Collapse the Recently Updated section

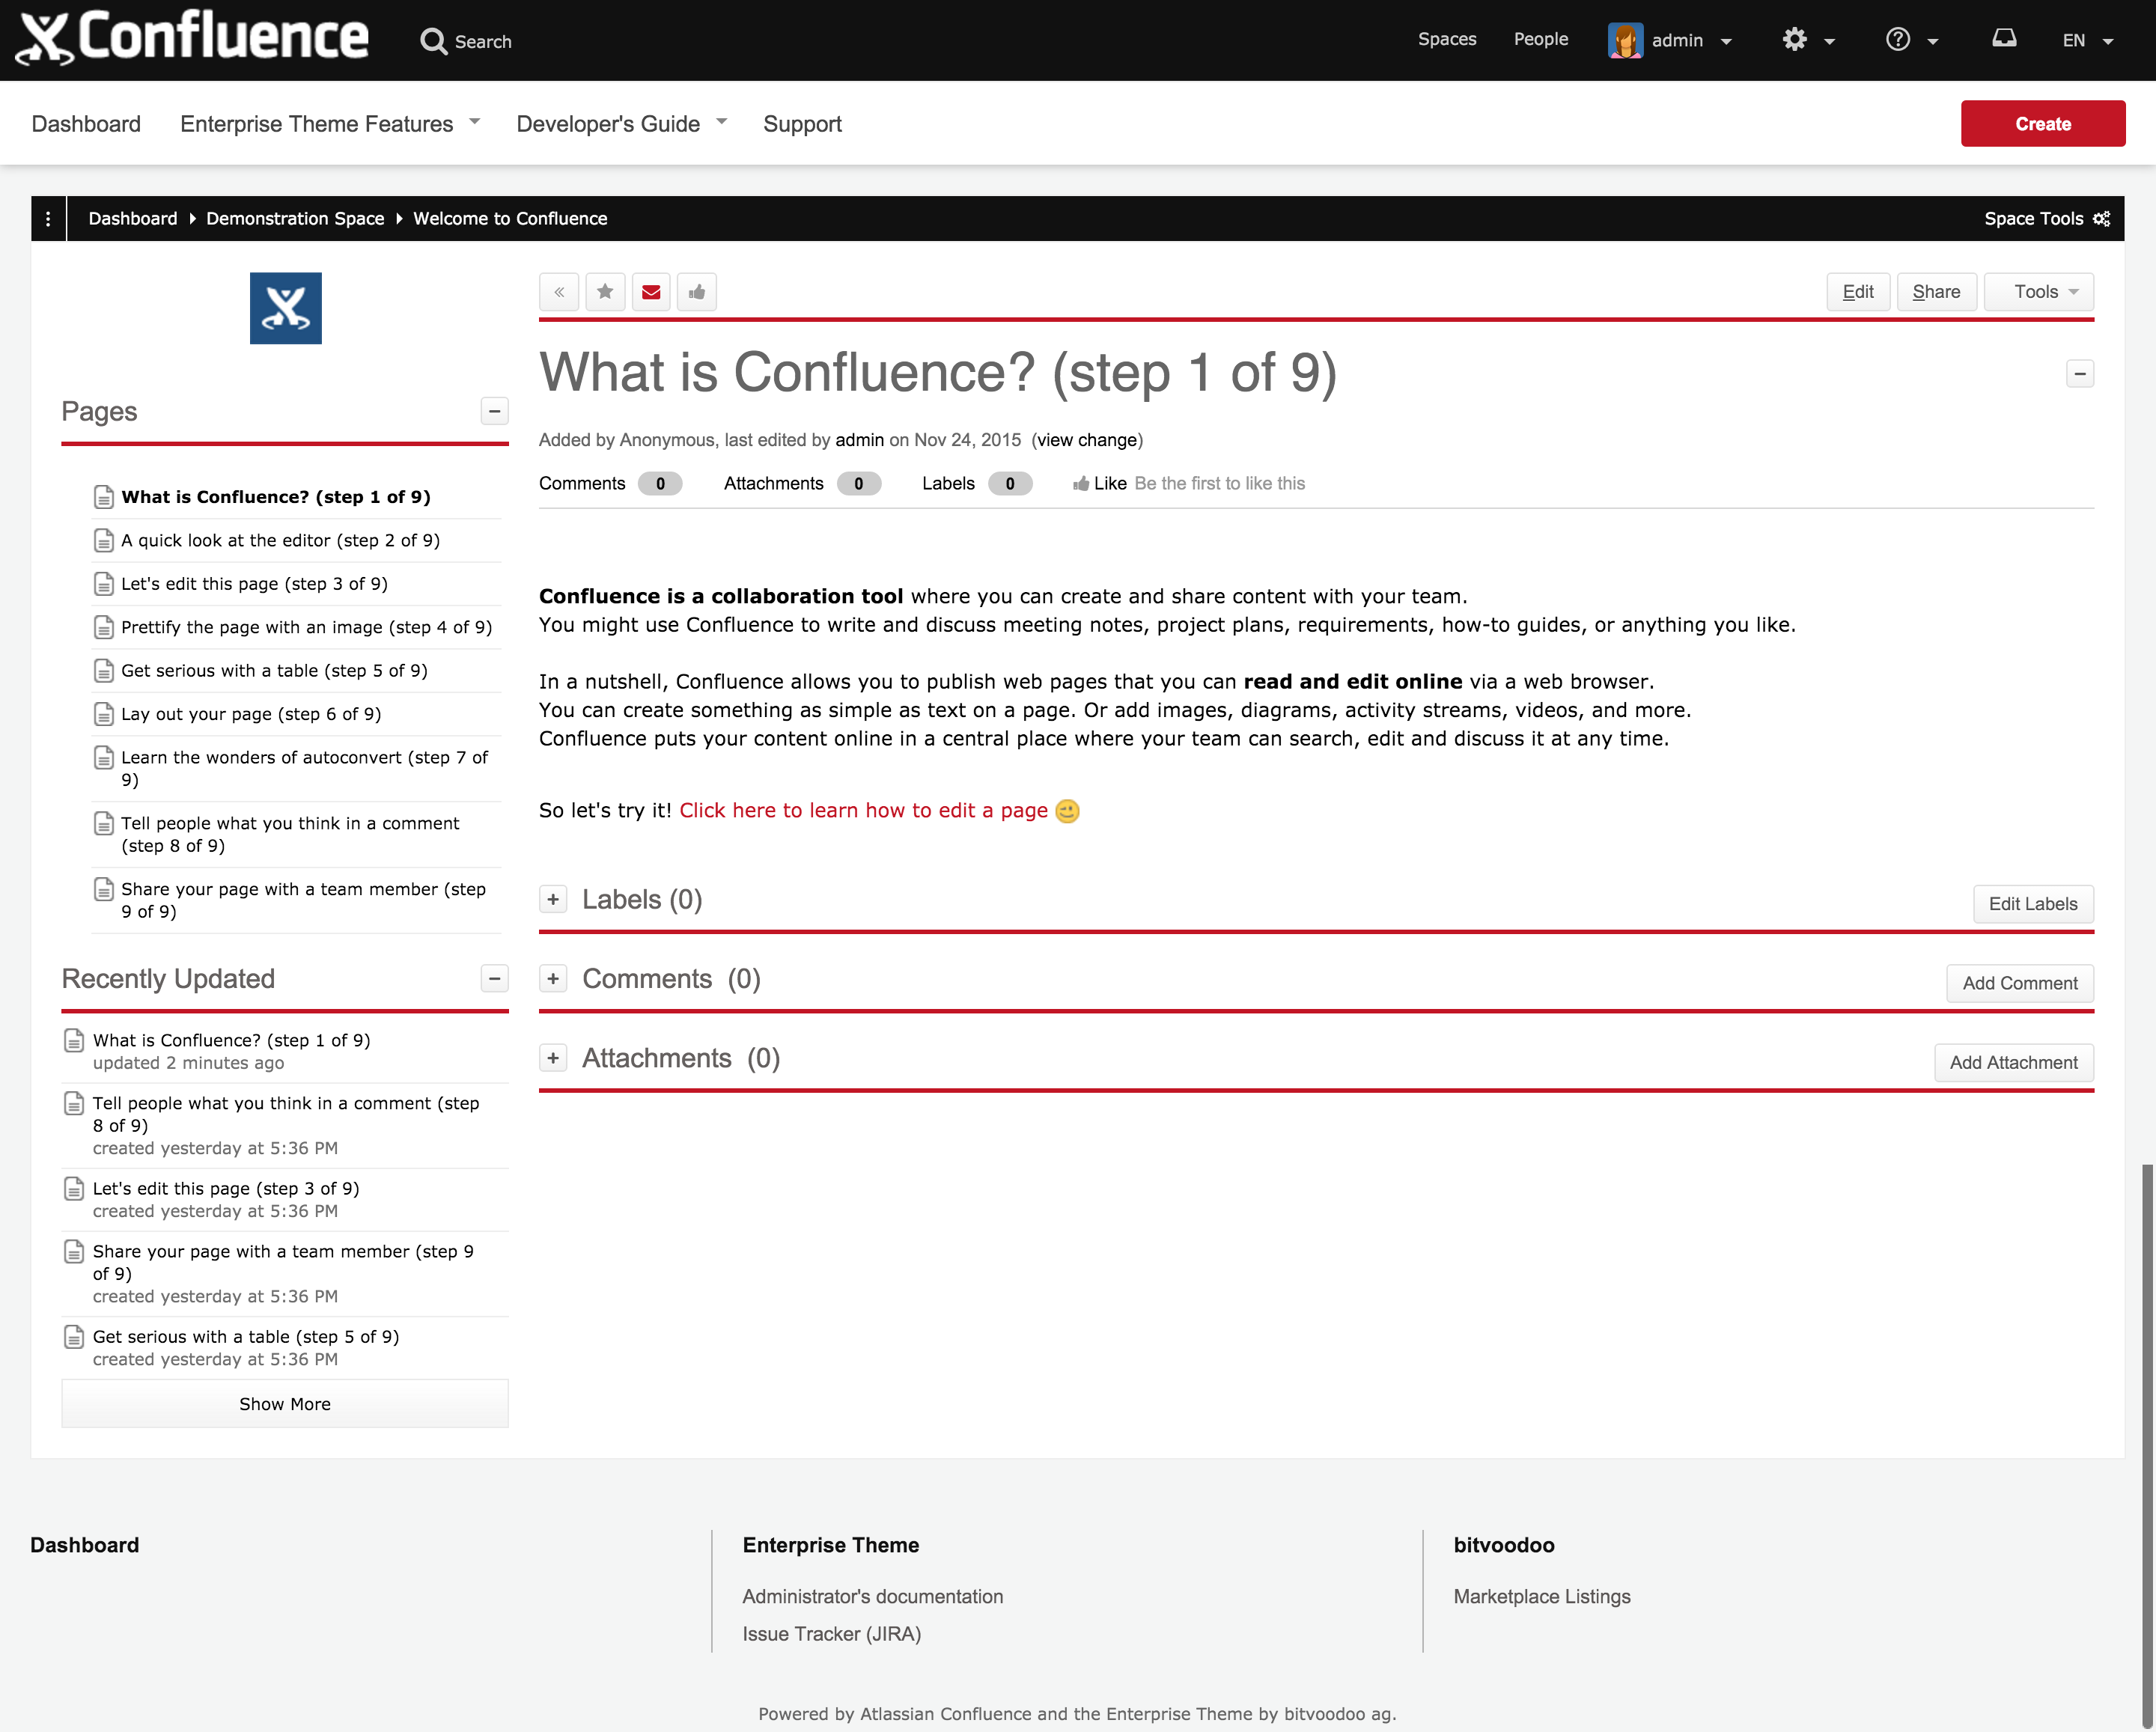tap(494, 978)
